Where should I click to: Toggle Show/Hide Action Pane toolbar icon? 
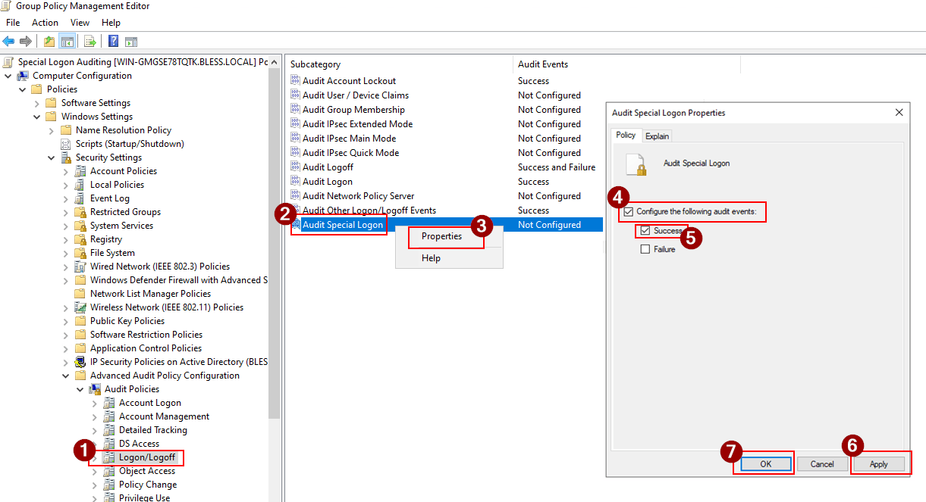(131, 41)
